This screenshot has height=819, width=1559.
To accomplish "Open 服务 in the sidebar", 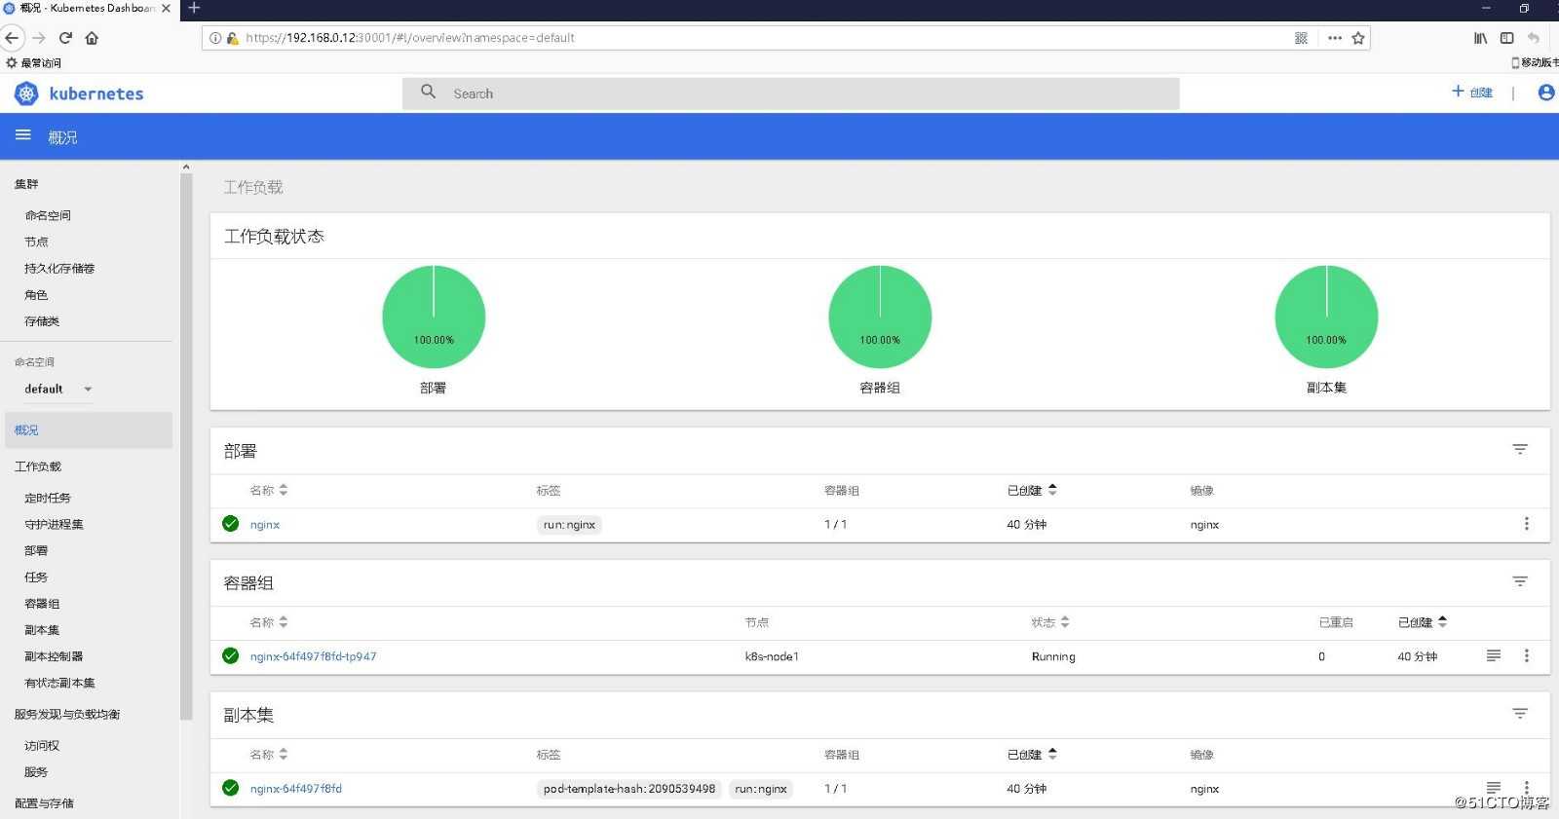I will (x=36, y=771).
